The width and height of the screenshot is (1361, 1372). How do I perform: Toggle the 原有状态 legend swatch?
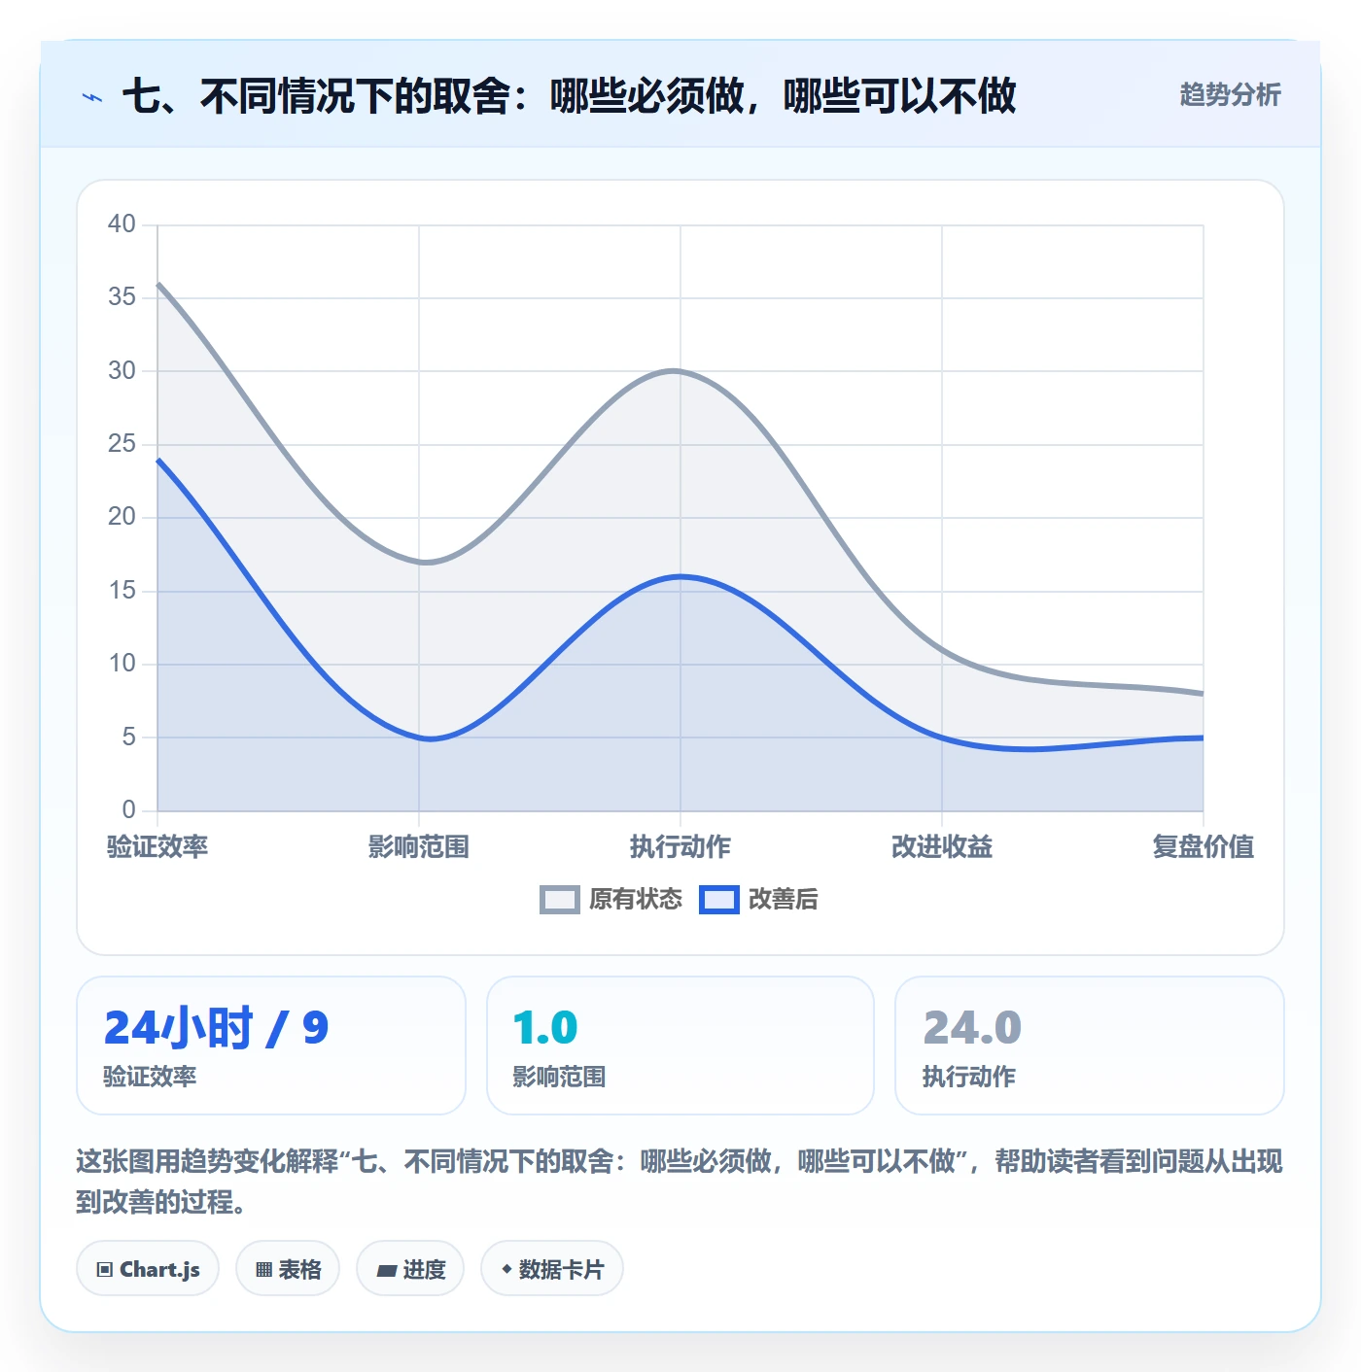pyautogui.click(x=559, y=900)
